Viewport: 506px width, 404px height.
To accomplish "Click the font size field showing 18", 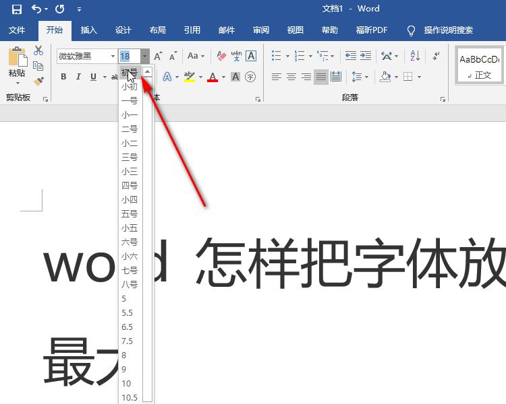I will point(130,57).
